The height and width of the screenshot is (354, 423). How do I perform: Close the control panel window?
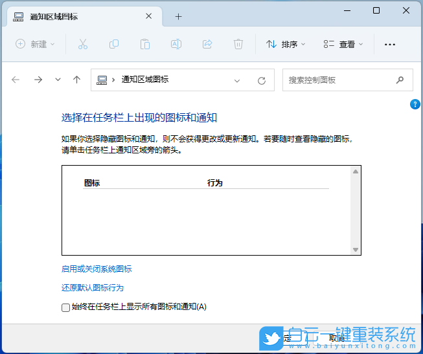click(406, 10)
